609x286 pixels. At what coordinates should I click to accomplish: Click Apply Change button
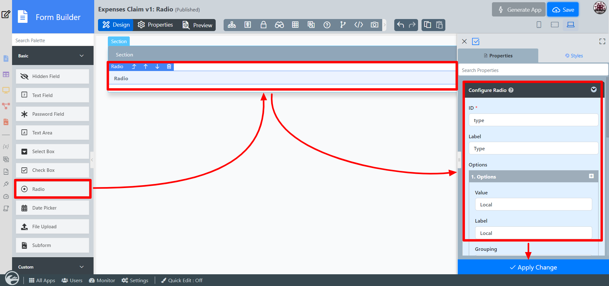pos(533,267)
